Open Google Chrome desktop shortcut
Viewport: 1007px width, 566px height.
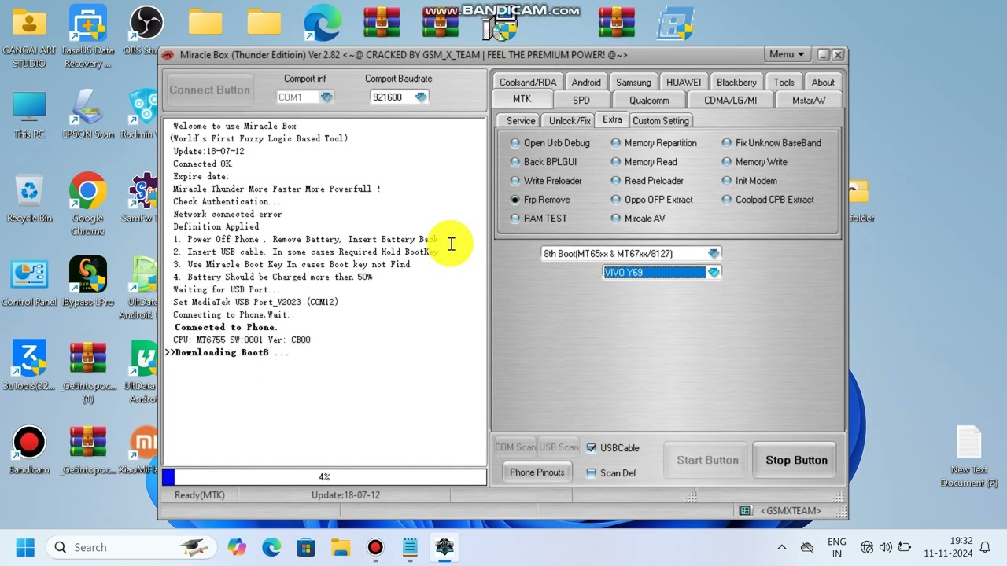click(87, 204)
